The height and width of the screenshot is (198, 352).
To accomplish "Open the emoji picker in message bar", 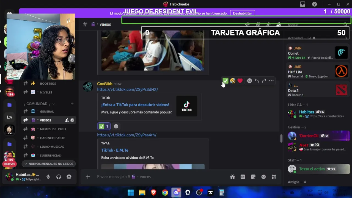I will click(263, 177).
